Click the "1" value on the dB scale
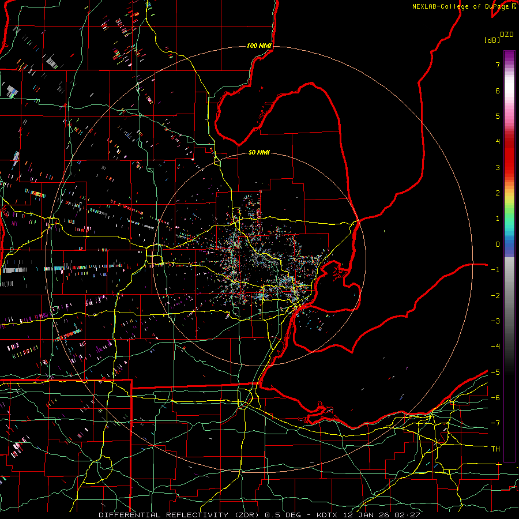519x519 pixels. (x=498, y=219)
